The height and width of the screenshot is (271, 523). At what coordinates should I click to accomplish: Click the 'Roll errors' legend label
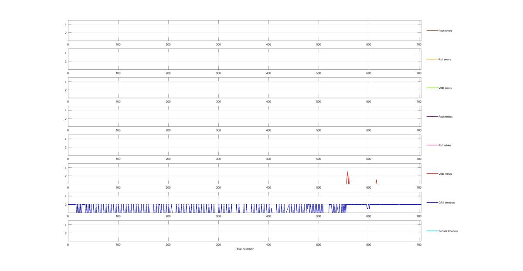[x=445, y=59]
